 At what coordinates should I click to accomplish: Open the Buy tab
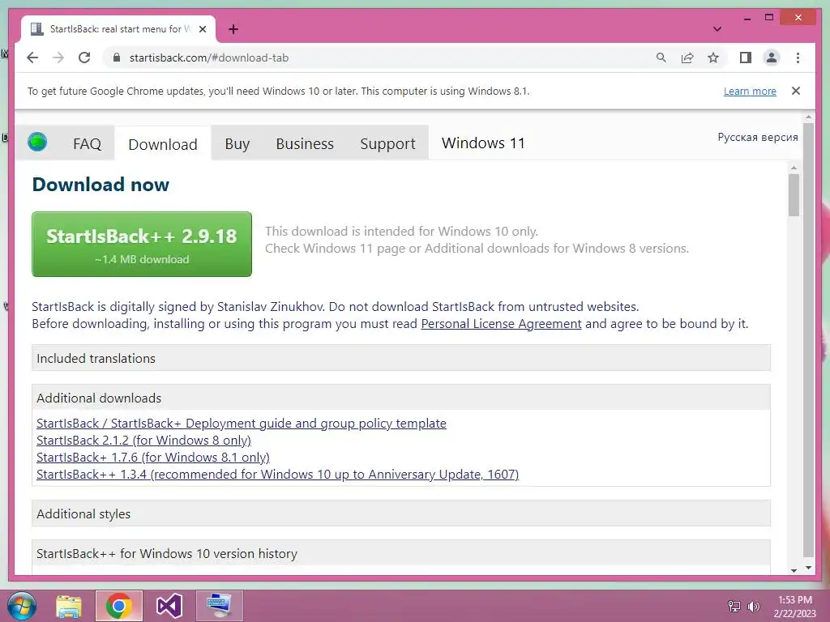(x=237, y=143)
